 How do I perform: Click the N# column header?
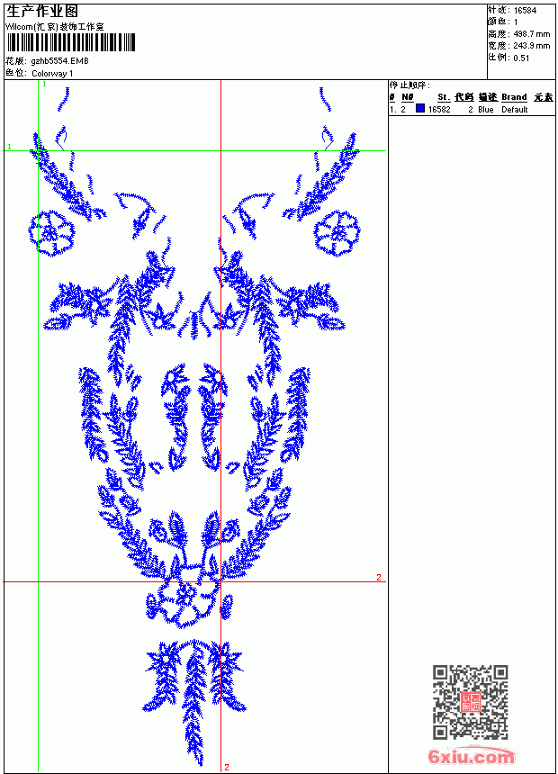(x=408, y=97)
